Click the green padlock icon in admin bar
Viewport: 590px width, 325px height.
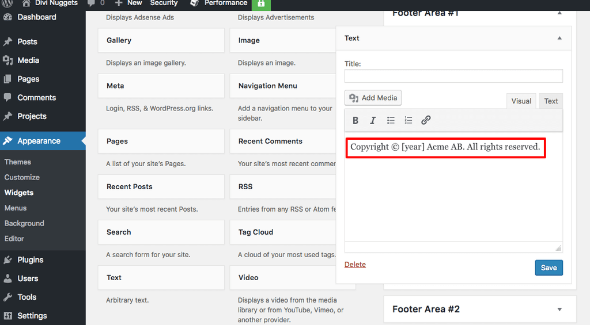tap(261, 4)
